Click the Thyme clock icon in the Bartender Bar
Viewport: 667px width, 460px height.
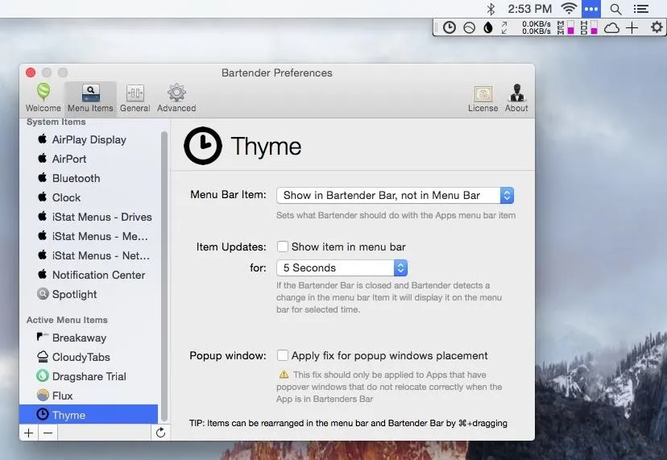click(x=449, y=27)
